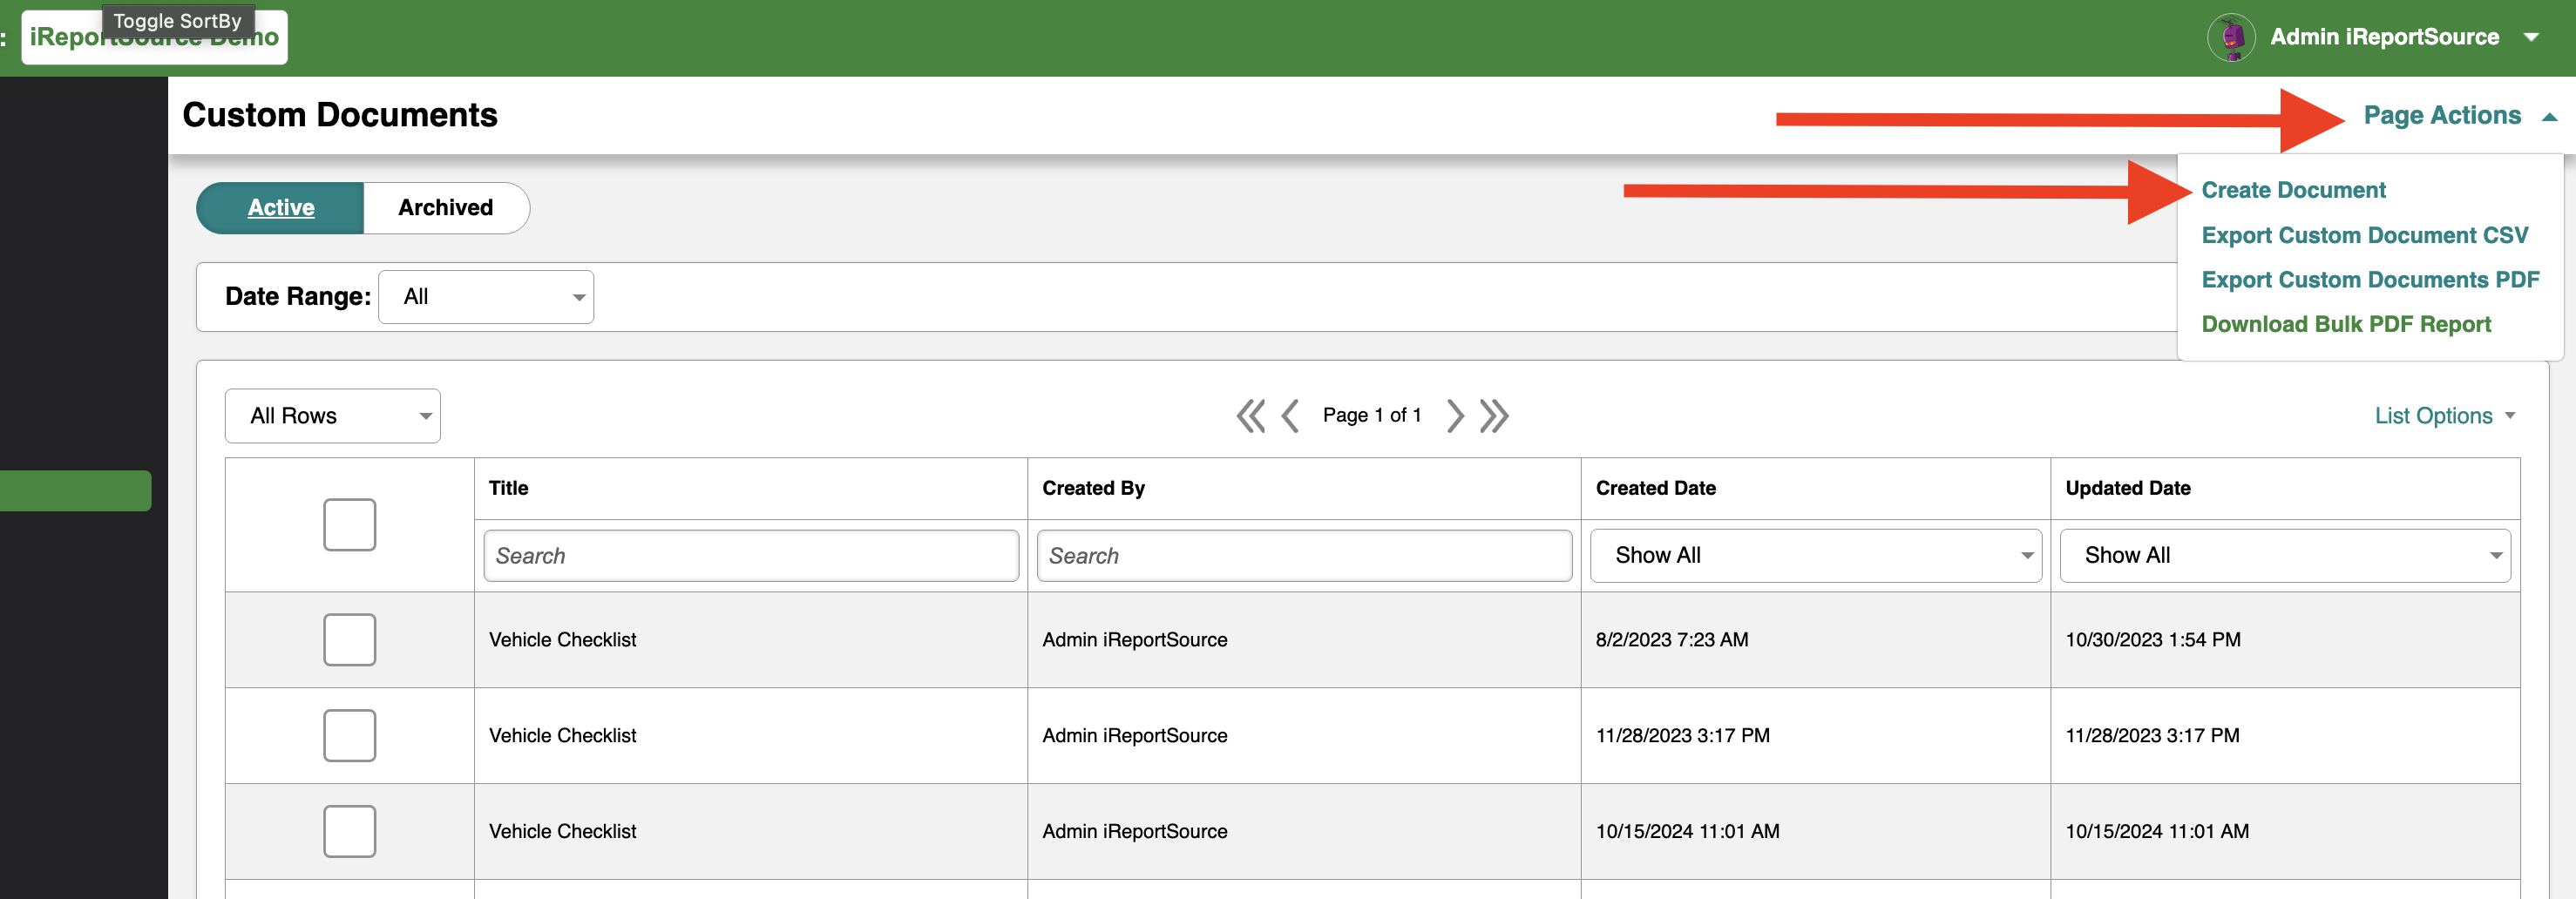Click the Admin user avatar icon

(2231, 38)
